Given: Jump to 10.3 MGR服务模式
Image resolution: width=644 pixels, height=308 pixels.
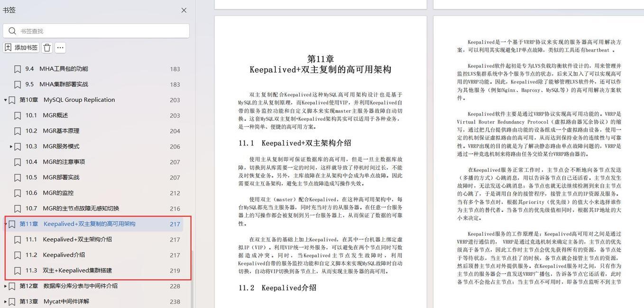Looking at the screenshot, I should (52, 147).
